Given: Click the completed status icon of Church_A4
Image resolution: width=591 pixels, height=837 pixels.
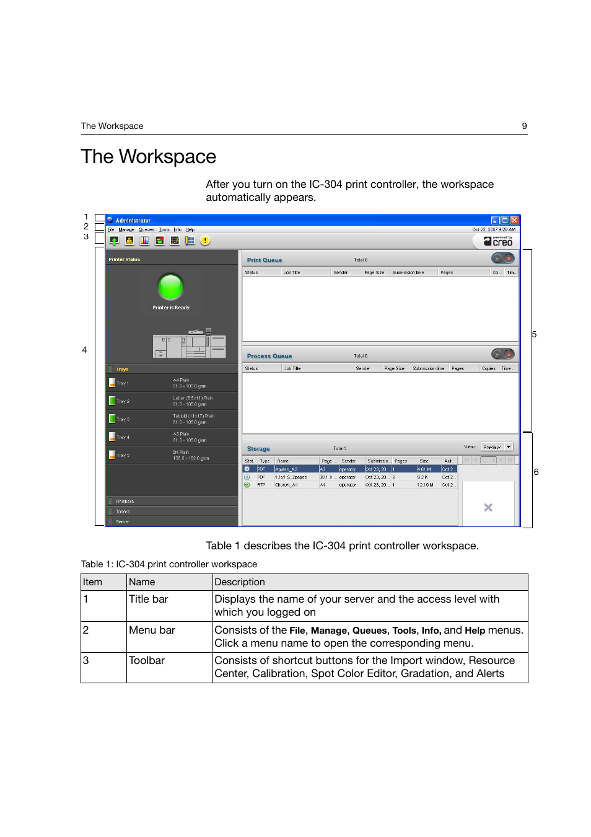Looking at the screenshot, I should coord(247,485).
